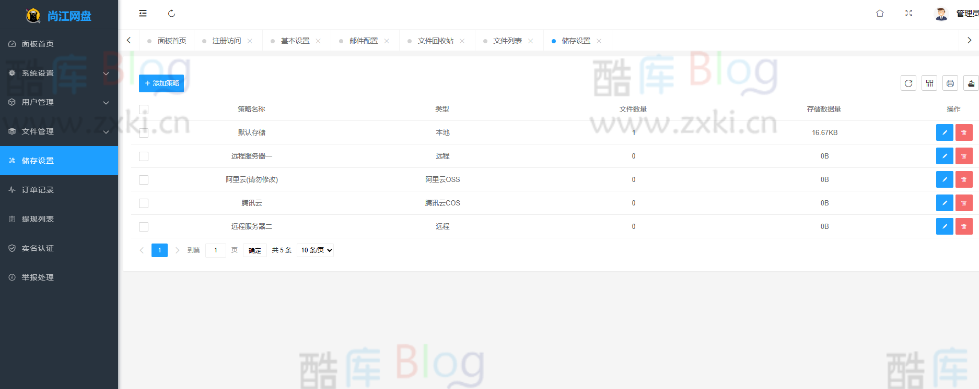Collapse the sidebar with the hamburger icon
The height and width of the screenshot is (389, 979).
click(143, 14)
